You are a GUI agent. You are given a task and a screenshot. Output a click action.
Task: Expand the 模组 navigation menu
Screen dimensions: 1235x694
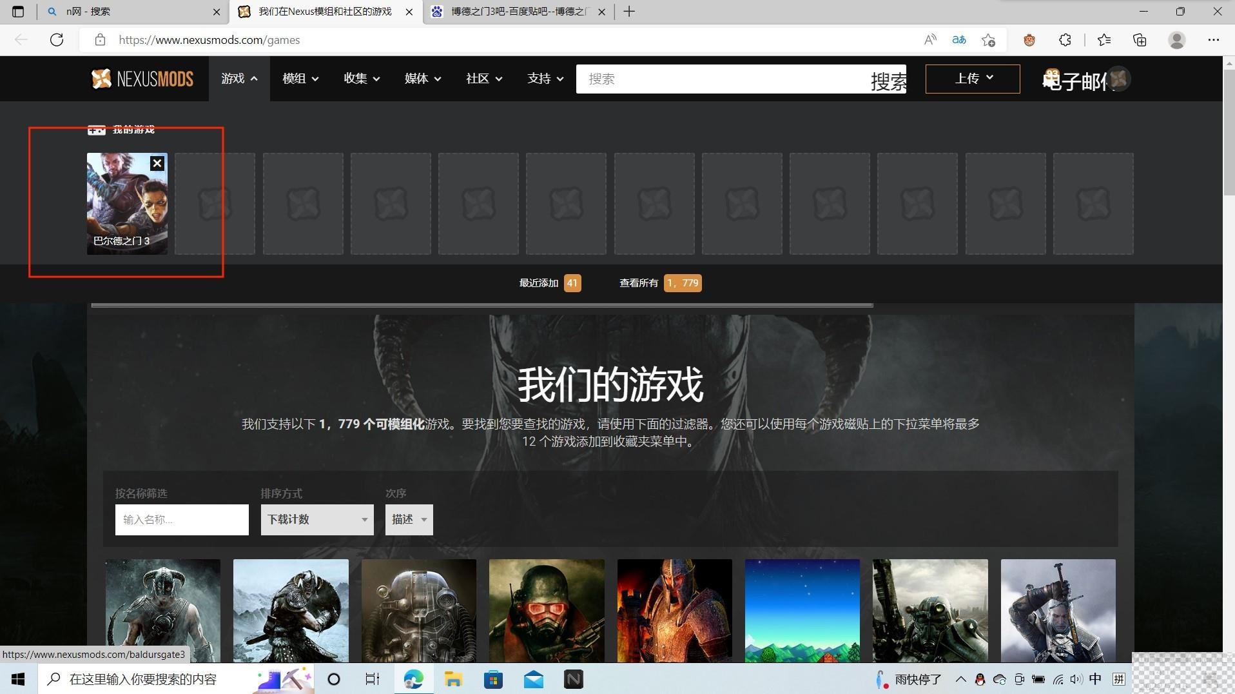(x=300, y=79)
